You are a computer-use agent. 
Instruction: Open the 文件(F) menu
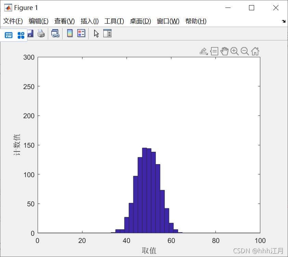(x=13, y=21)
